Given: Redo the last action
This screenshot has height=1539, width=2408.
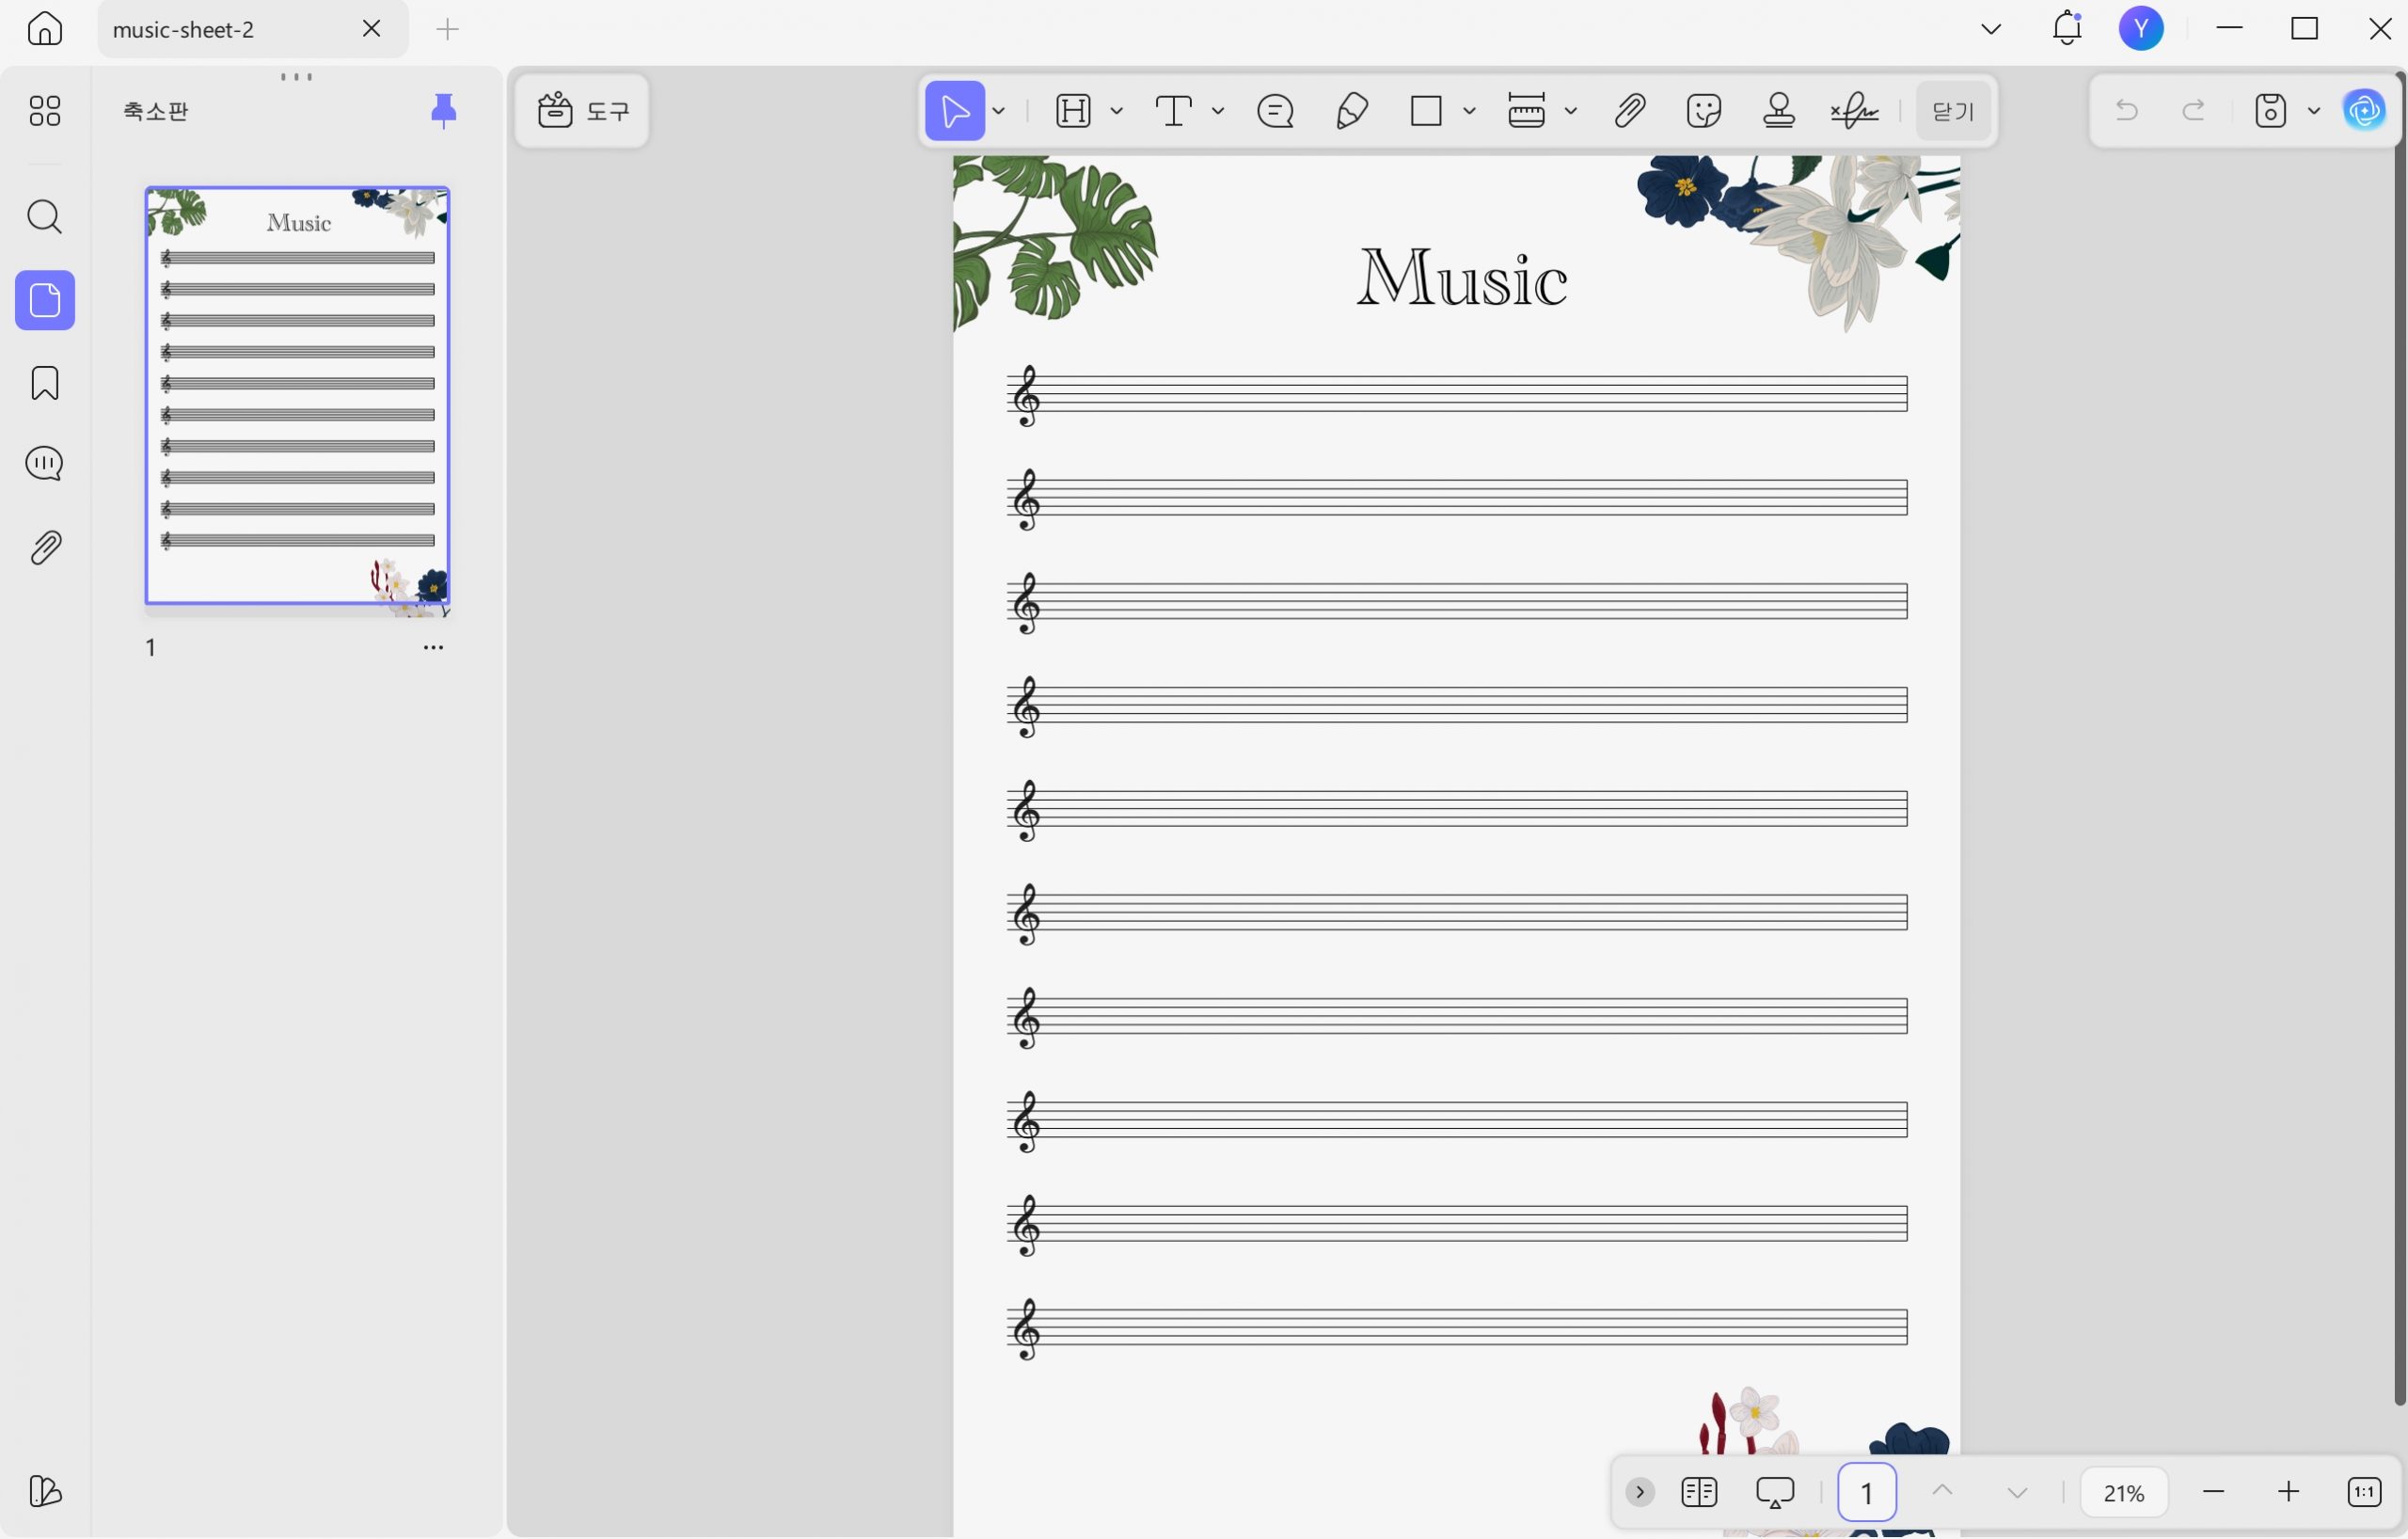Looking at the screenshot, I should (2194, 110).
